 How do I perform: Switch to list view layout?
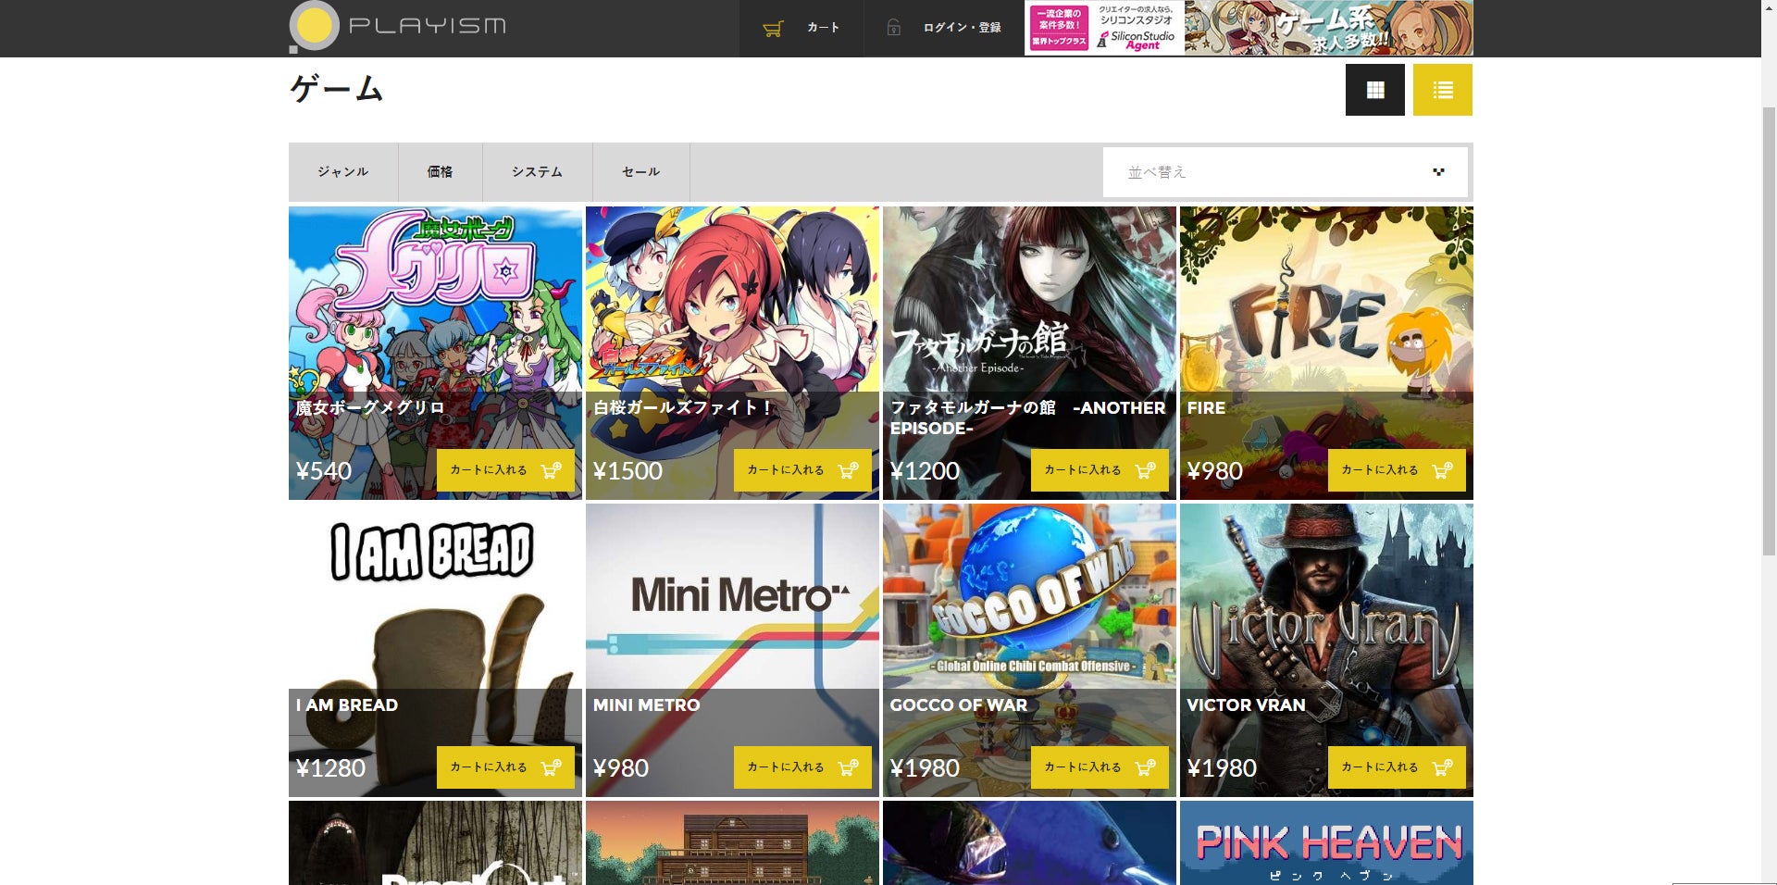[x=1442, y=90]
